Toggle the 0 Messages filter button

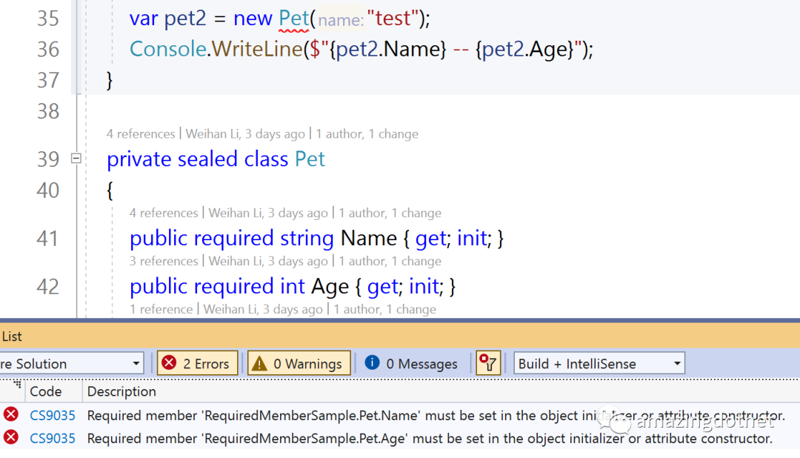coord(412,363)
